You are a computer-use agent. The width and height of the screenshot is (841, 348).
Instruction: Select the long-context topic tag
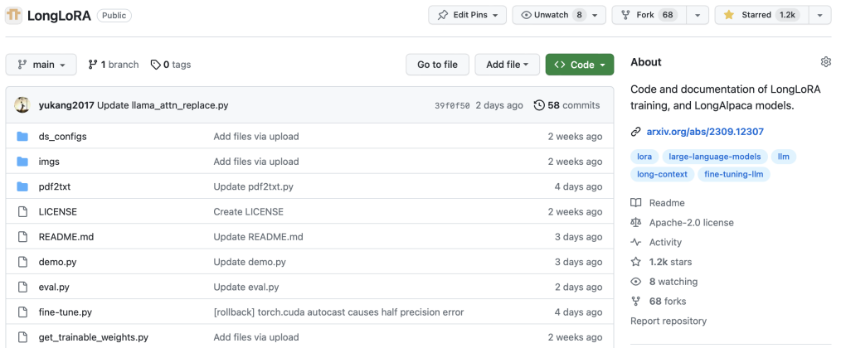(661, 174)
